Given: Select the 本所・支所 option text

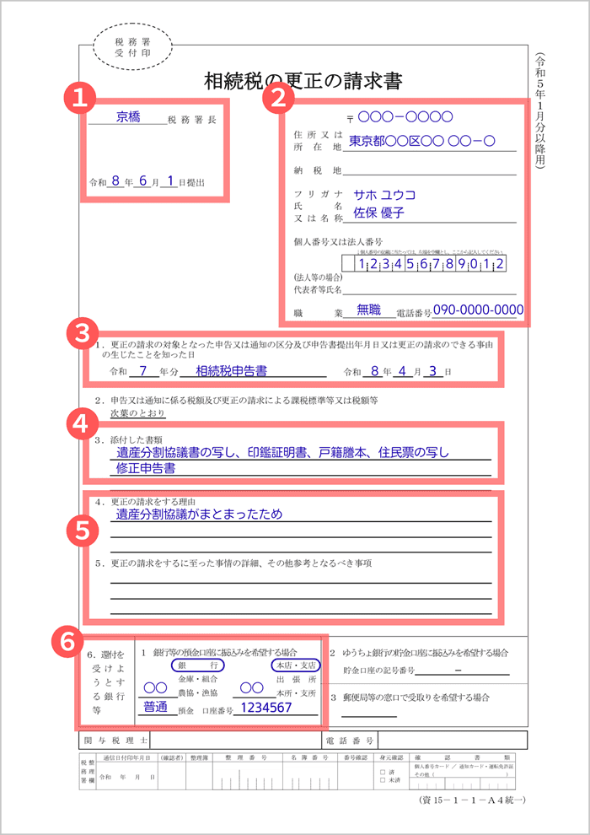Looking at the screenshot, I should click(296, 693).
